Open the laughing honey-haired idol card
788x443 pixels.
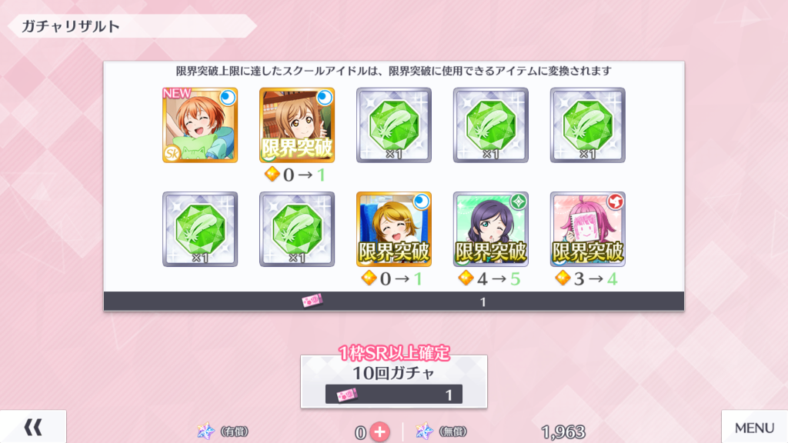point(394,229)
